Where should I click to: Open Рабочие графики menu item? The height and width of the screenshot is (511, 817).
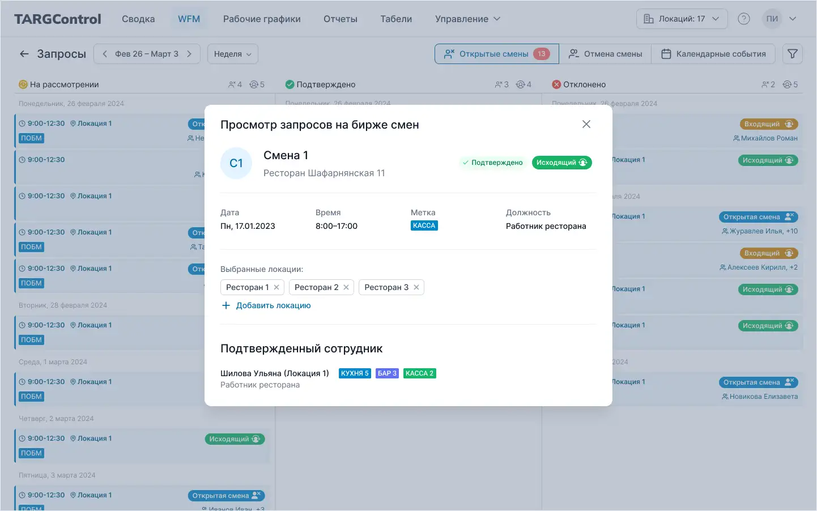click(262, 19)
